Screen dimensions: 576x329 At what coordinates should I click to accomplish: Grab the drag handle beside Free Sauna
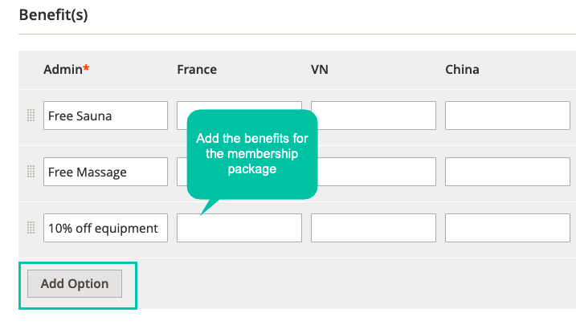[31, 116]
